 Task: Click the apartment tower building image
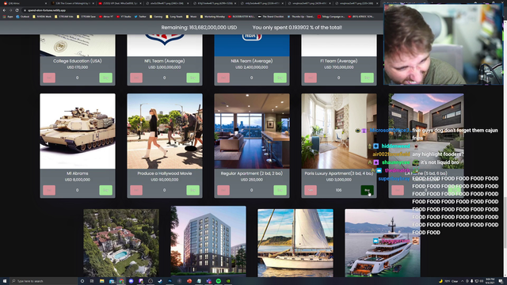pyautogui.click(x=208, y=241)
